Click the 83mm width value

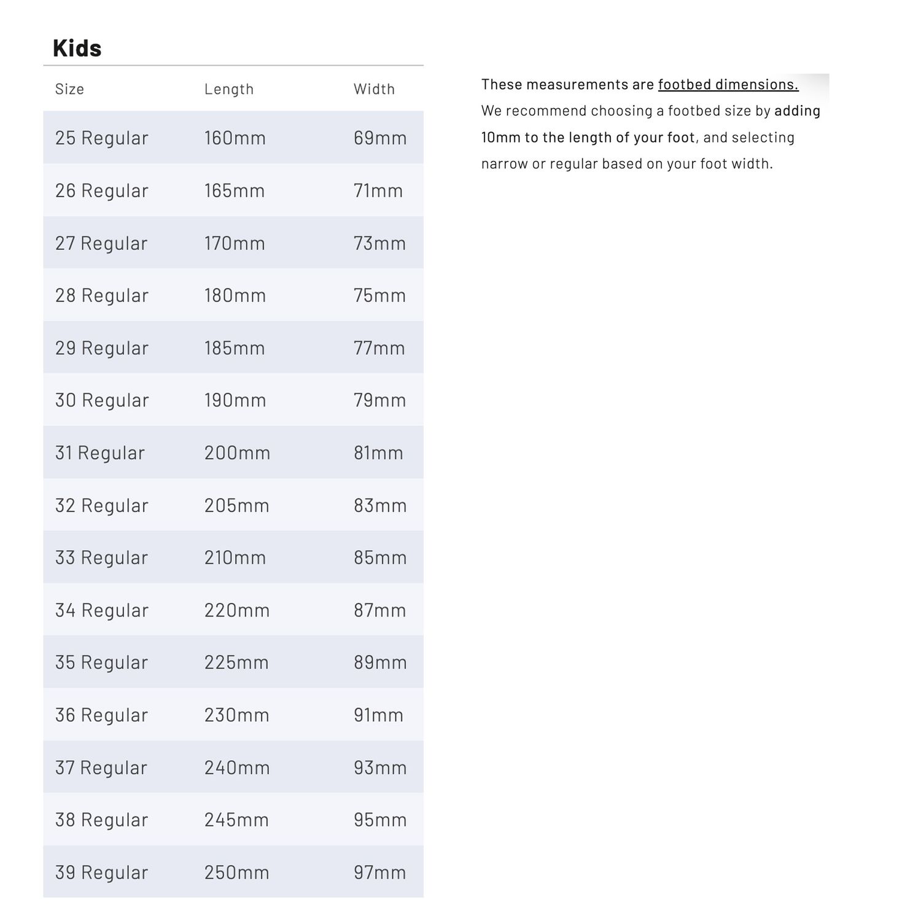tap(380, 506)
